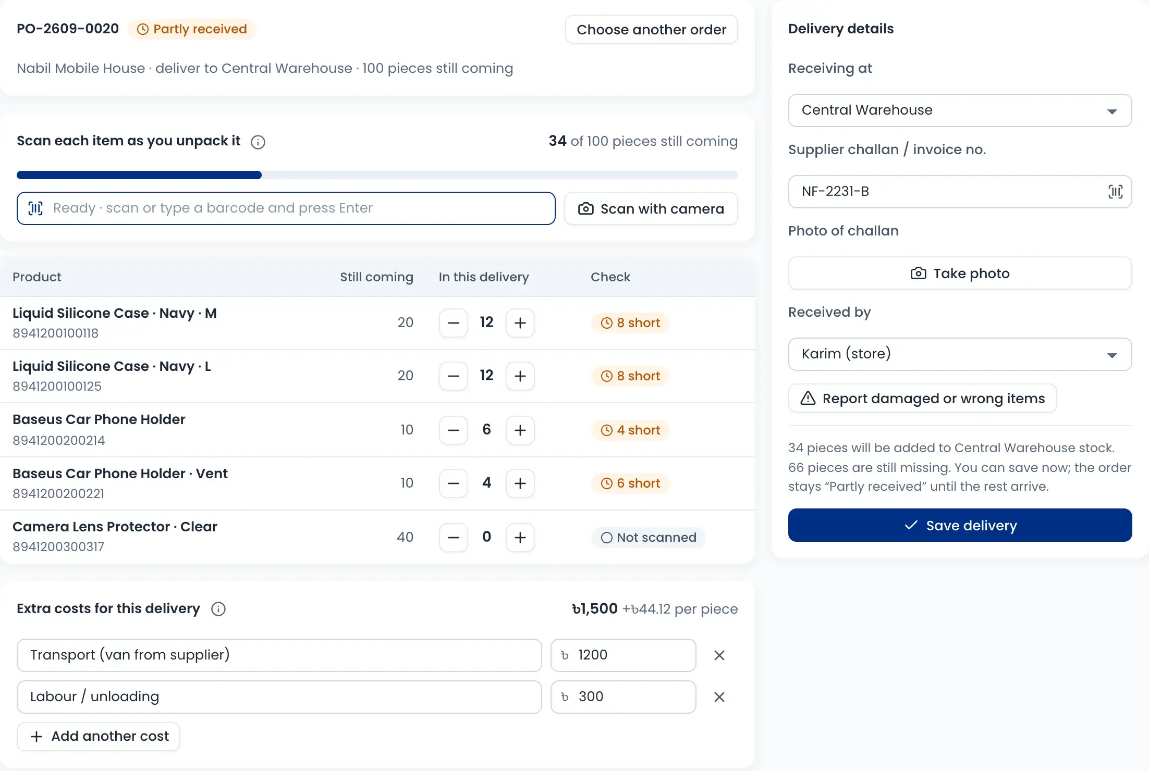Click the info icon beside 'Extra costs for this delivery'
The height and width of the screenshot is (771, 1149).
point(218,609)
